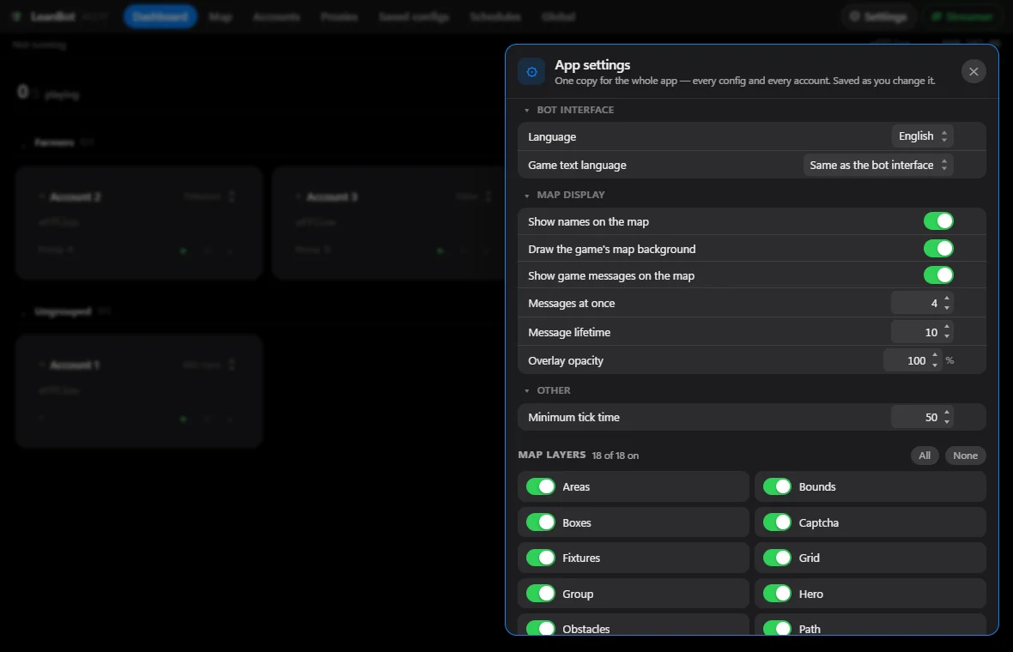Open the Account 1 card menu icon
1013x652 pixels.
pyautogui.click(x=232, y=365)
